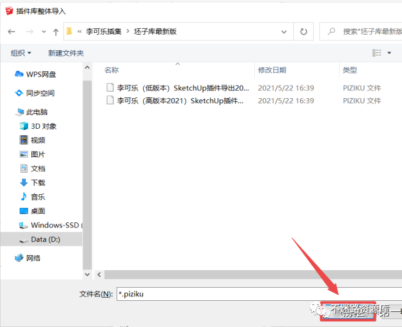The image size is (402, 327).
Task: Click 新建文件夹 button
Action: coord(66,53)
